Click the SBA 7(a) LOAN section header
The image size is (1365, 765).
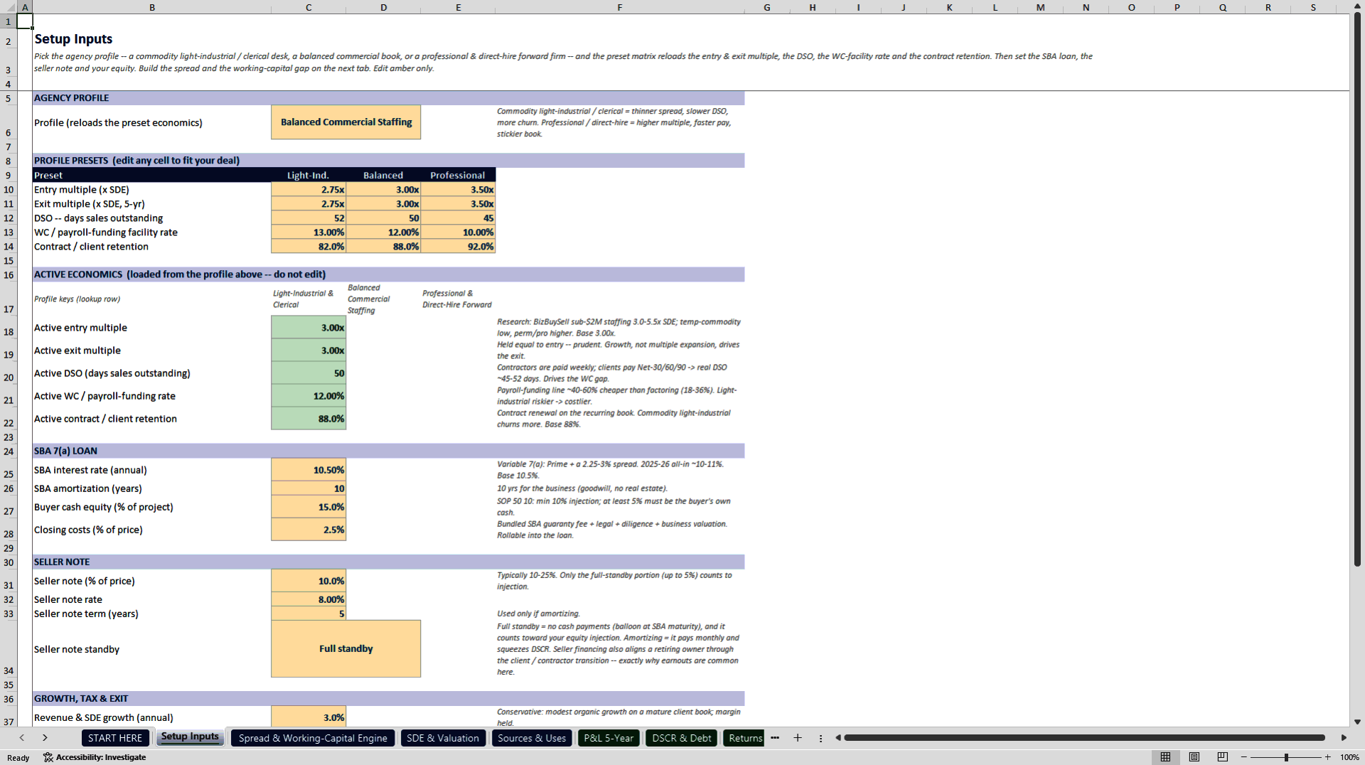tap(388, 451)
